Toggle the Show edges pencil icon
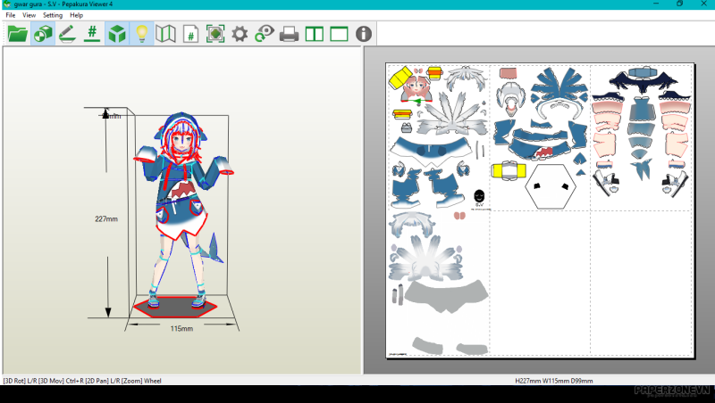Screen dimensions: 715x403 [x=68, y=34]
